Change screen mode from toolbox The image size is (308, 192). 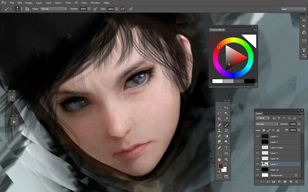pyautogui.click(x=226, y=177)
